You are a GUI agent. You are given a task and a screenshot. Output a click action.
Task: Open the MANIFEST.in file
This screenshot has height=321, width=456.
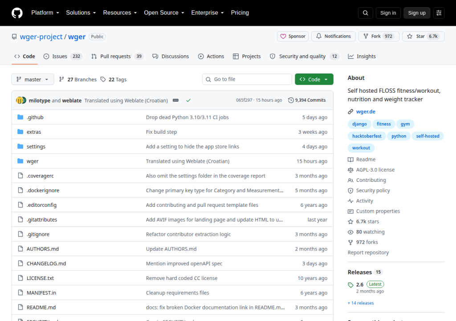(41, 293)
